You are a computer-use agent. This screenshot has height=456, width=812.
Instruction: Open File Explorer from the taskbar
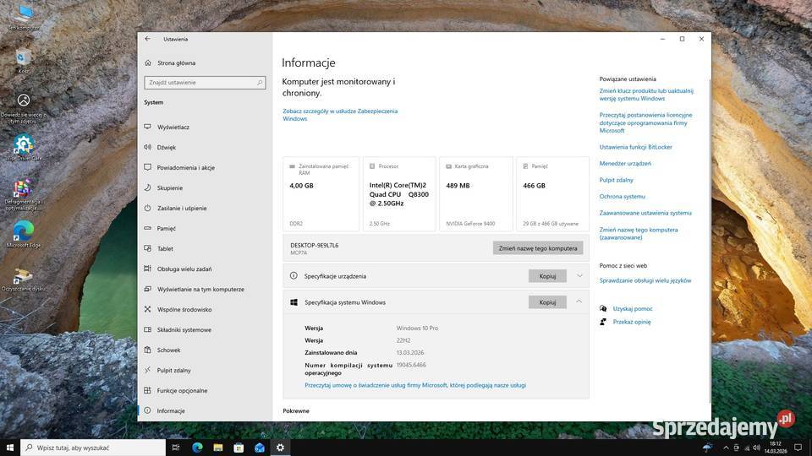tap(218, 448)
